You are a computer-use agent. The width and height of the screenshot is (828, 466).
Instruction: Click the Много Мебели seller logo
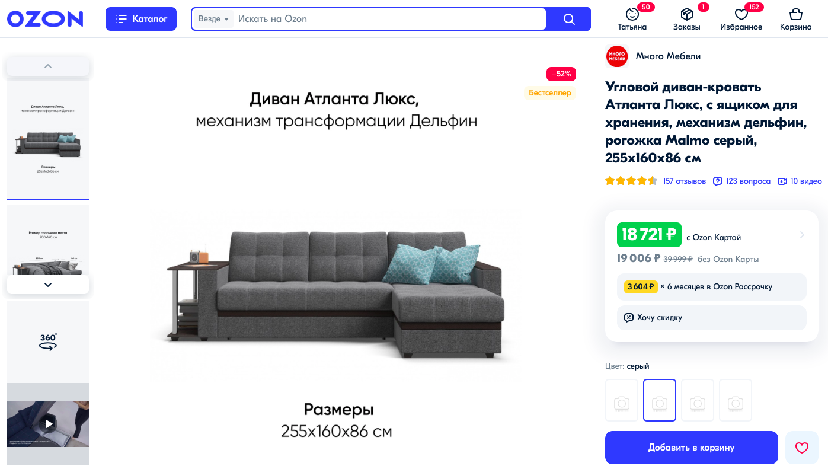617,56
